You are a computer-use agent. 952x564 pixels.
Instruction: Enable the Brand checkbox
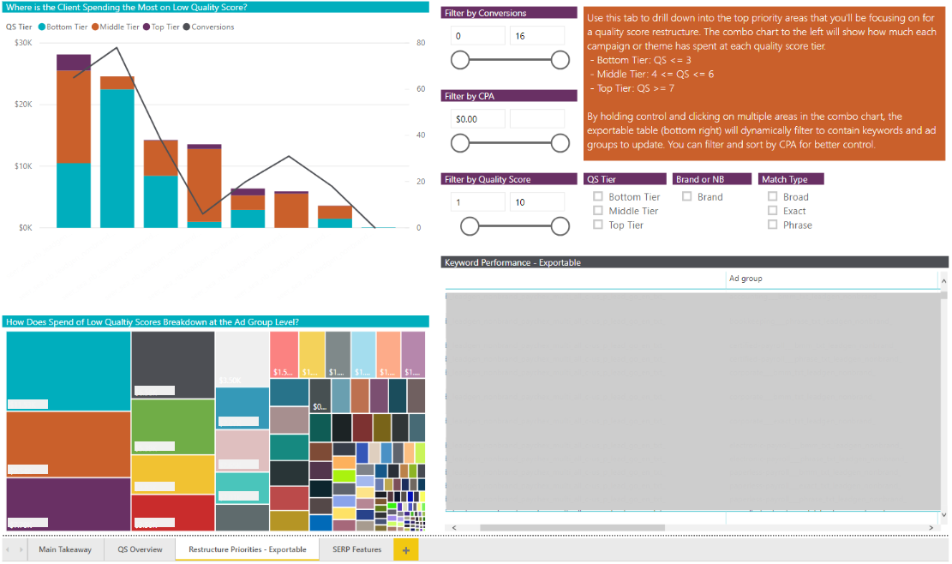(x=687, y=196)
